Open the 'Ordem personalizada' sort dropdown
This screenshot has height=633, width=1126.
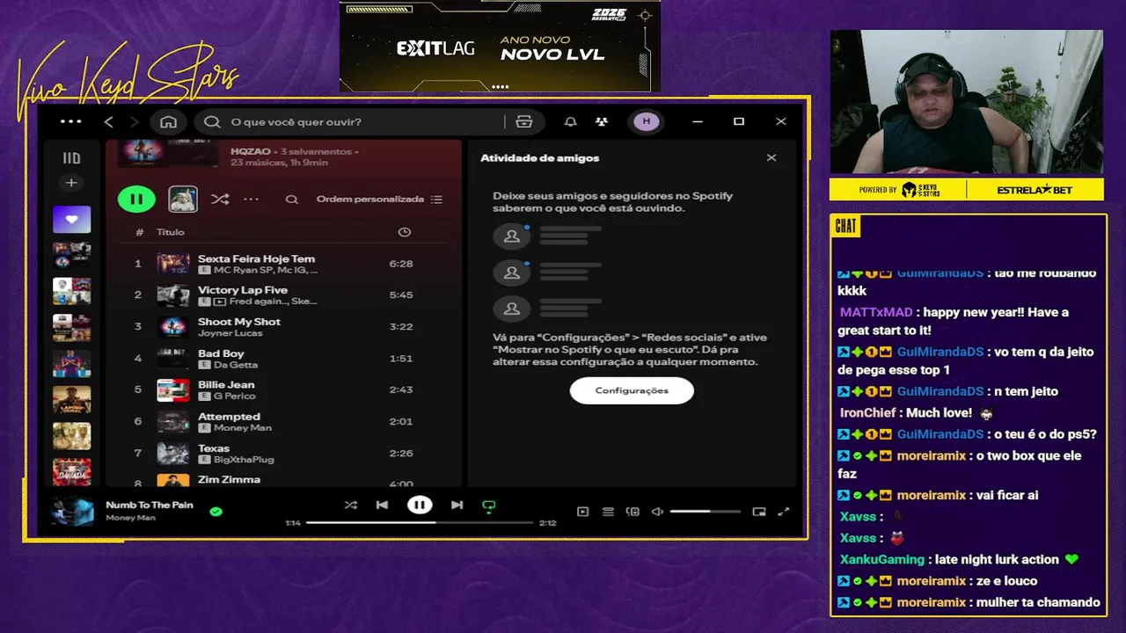click(380, 200)
